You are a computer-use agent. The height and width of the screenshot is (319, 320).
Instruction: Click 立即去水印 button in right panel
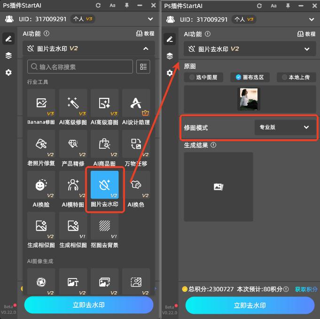pos(250,305)
